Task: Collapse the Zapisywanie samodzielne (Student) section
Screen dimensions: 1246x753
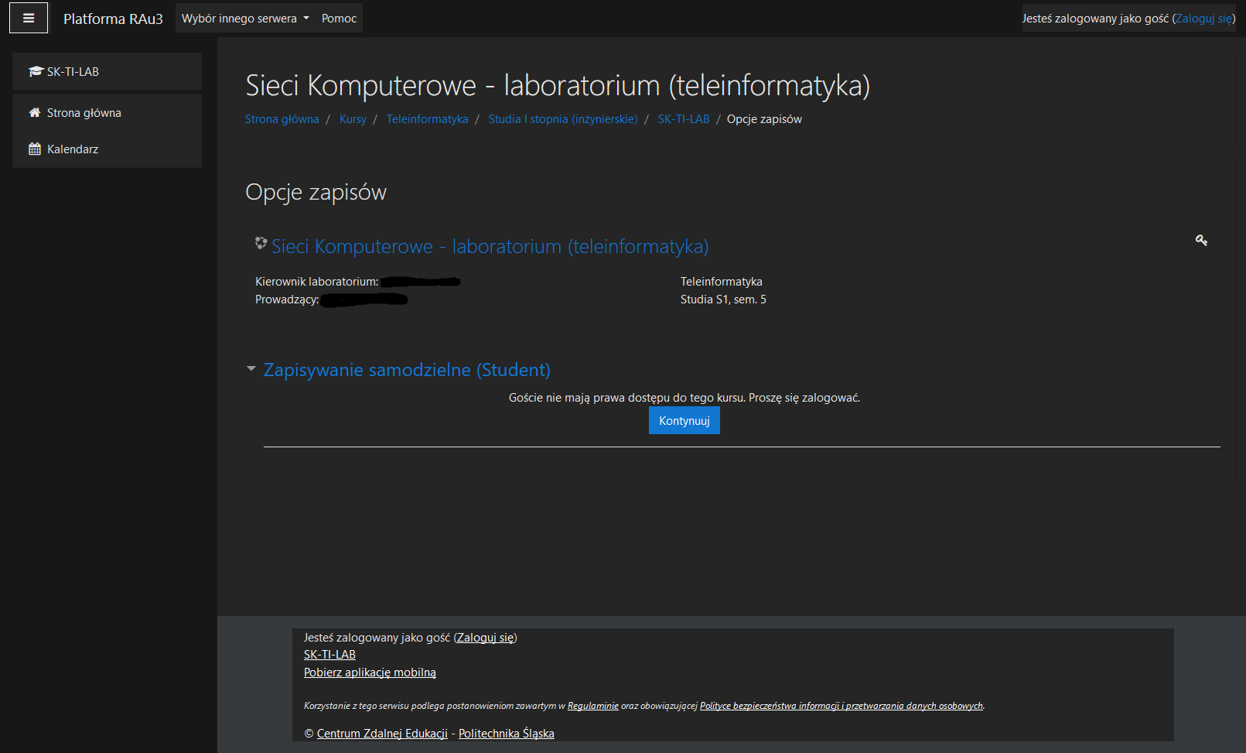Action: [x=251, y=369]
